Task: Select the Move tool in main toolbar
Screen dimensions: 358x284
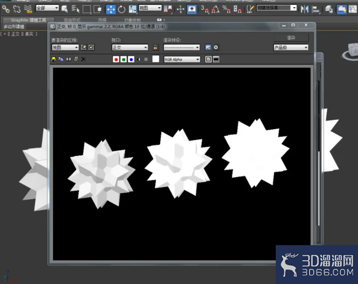Action: pos(111,9)
